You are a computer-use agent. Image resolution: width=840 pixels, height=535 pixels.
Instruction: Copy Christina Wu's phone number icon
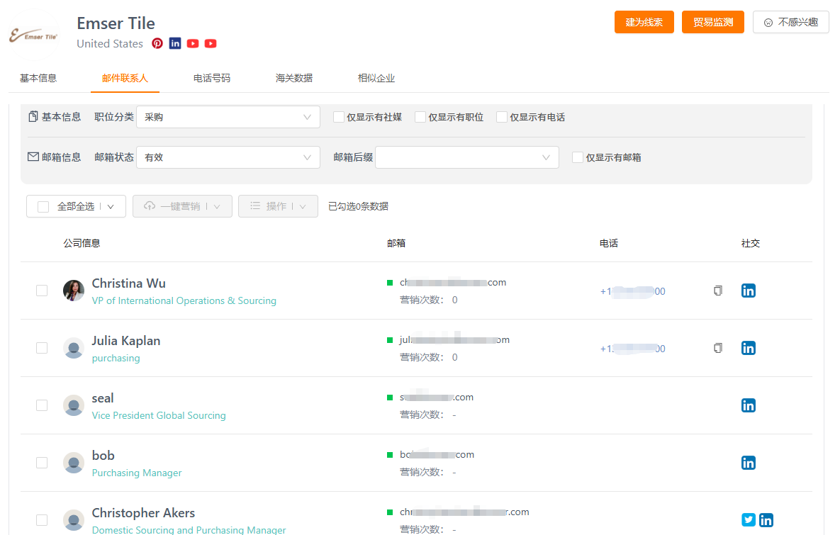[x=718, y=291]
